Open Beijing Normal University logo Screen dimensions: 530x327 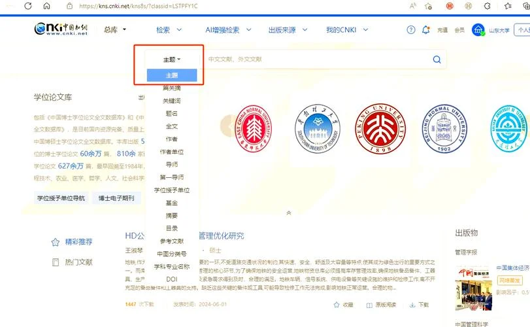pyautogui.click(x=444, y=128)
